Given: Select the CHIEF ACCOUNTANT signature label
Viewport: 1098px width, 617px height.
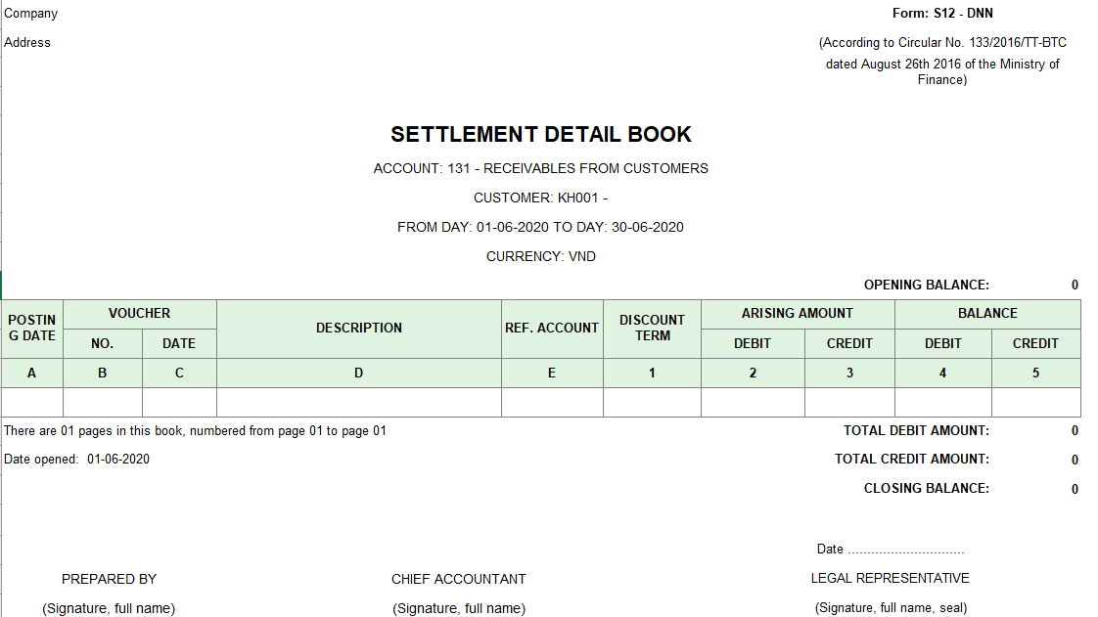Looking at the screenshot, I should [458, 579].
